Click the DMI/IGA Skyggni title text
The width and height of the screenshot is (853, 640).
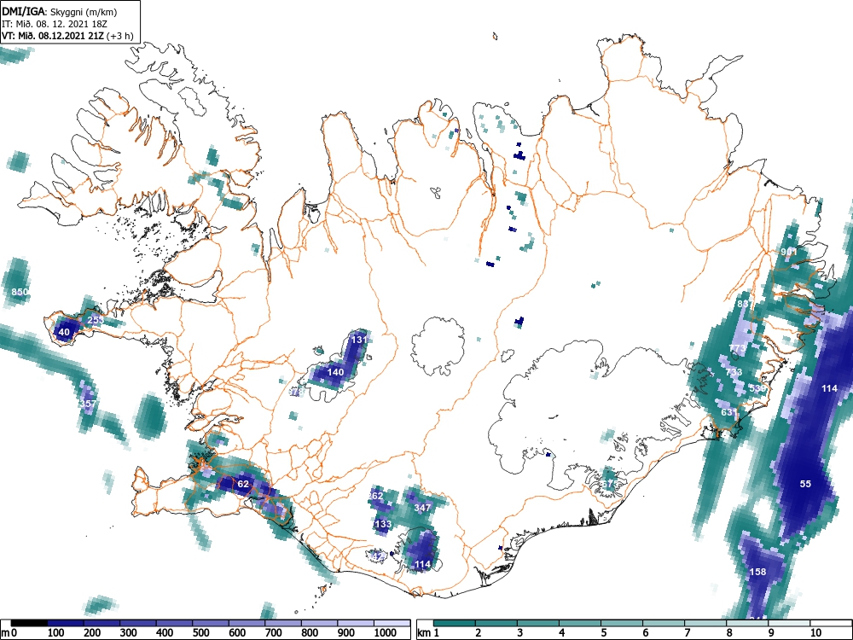pyautogui.click(x=60, y=11)
